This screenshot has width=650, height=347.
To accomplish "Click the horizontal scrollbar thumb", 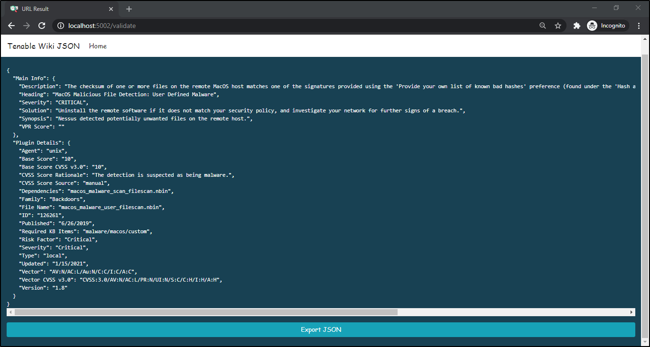I will tap(206, 312).
